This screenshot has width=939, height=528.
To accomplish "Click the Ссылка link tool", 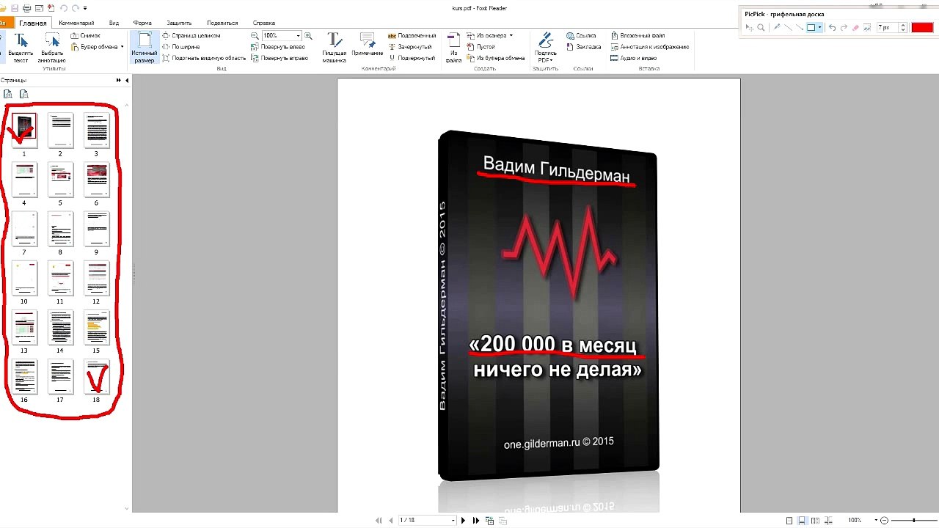I will (581, 35).
